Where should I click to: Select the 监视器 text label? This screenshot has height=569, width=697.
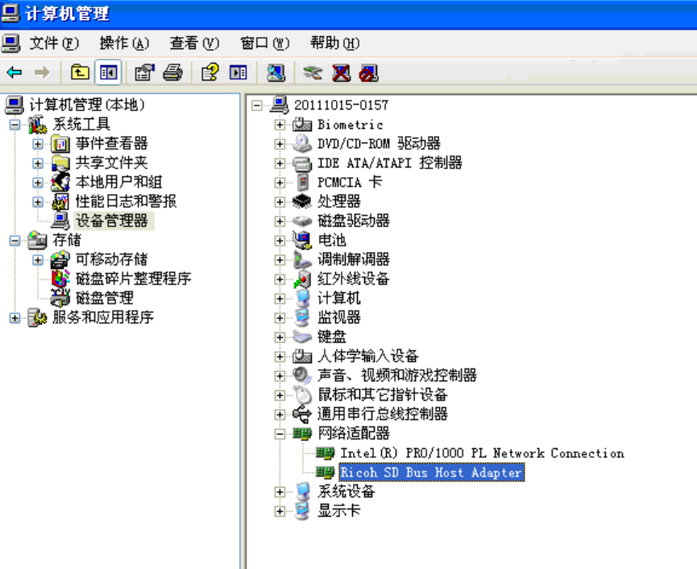click(338, 317)
